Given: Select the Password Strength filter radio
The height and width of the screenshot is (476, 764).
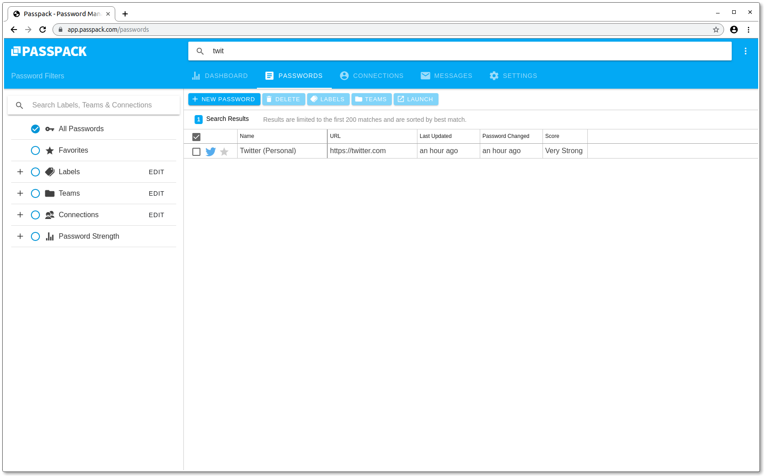Looking at the screenshot, I should coord(35,236).
